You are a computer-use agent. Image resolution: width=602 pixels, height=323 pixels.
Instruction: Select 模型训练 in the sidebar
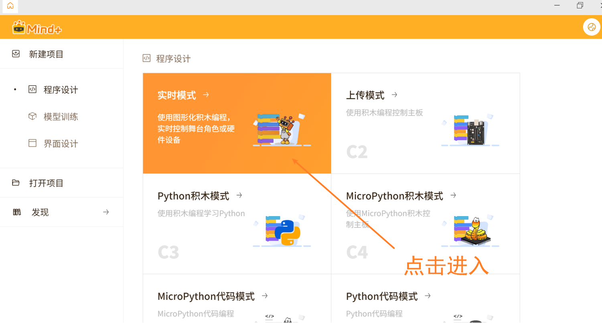click(61, 117)
